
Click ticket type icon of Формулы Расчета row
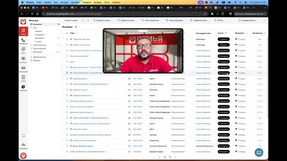(x=67, y=90)
